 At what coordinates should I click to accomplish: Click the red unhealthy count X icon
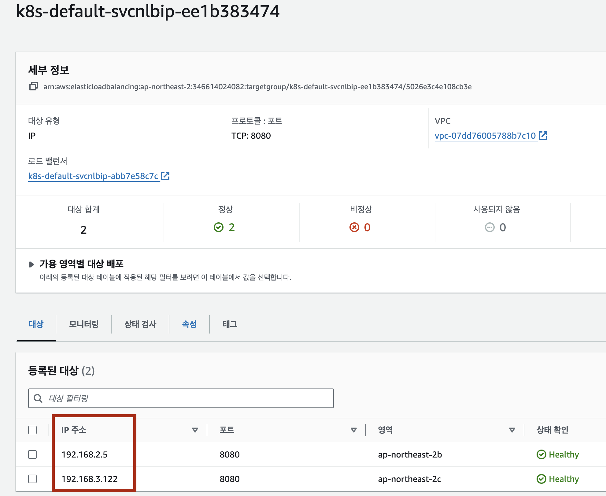354,228
